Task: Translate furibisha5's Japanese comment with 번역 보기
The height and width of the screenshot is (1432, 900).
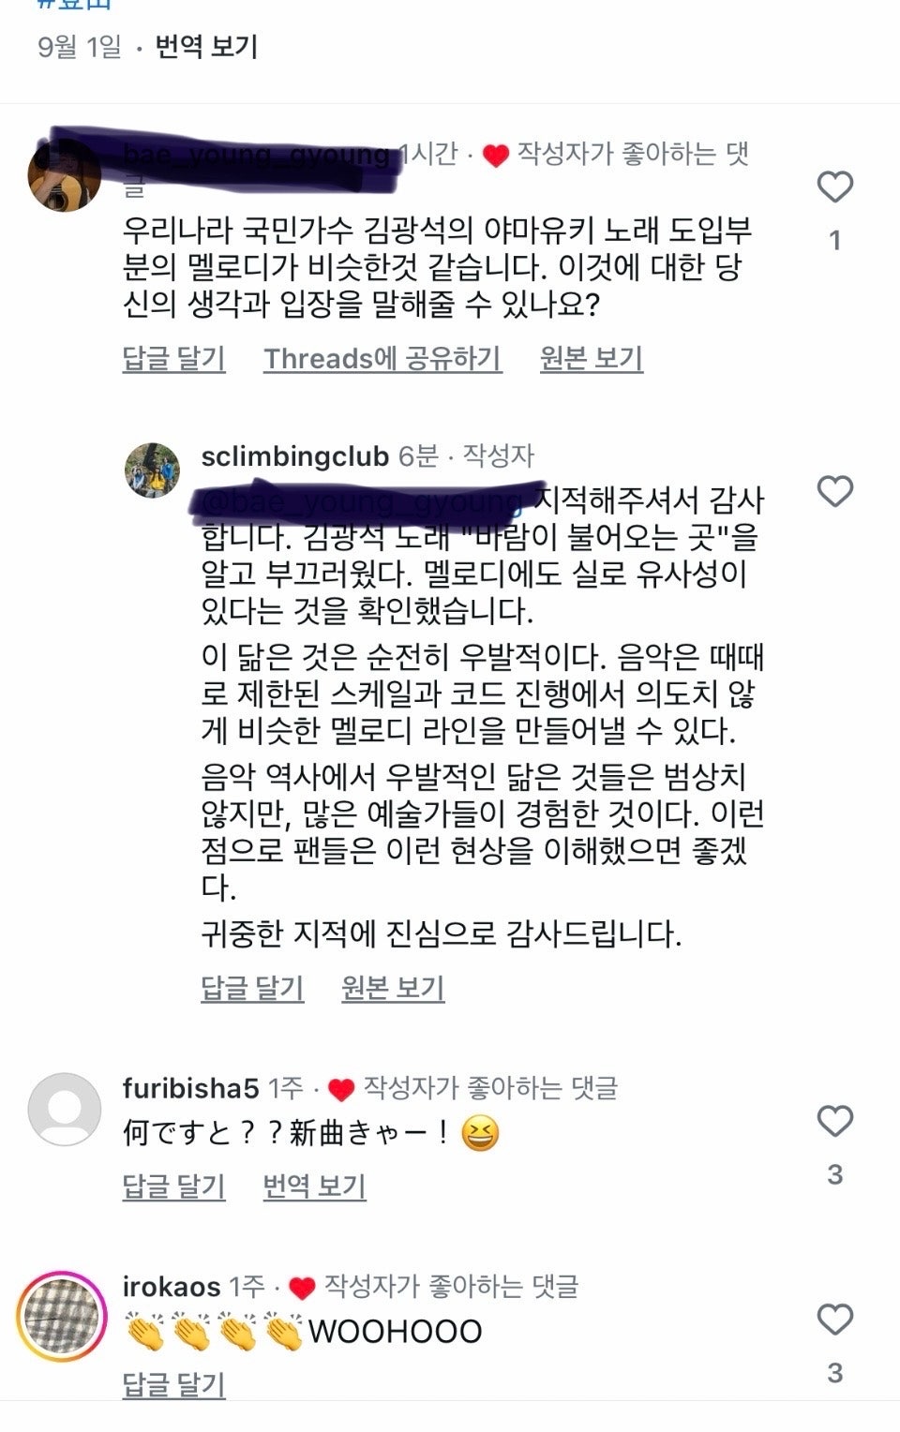Action: click(x=314, y=1186)
